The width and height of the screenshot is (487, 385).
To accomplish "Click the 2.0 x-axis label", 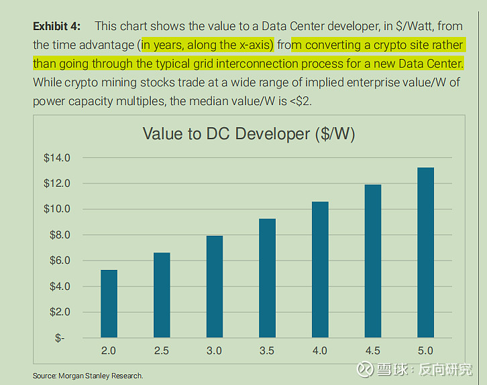I will [109, 351].
